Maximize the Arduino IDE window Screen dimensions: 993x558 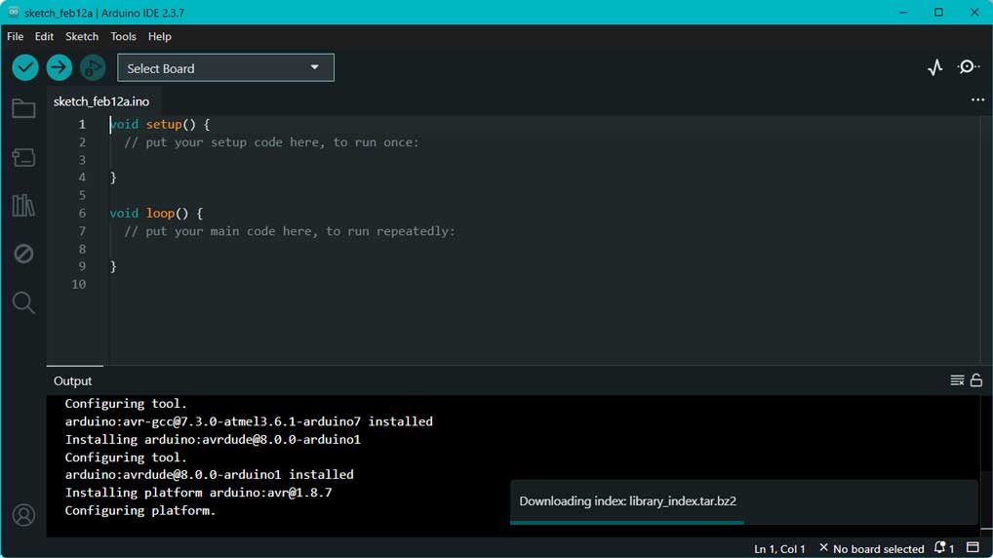click(x=938, y=12)
